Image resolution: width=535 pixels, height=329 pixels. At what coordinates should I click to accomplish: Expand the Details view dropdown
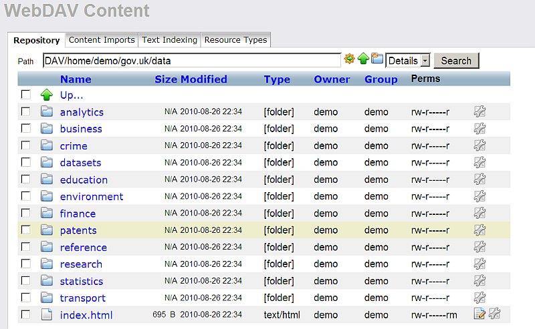point(425,61)
